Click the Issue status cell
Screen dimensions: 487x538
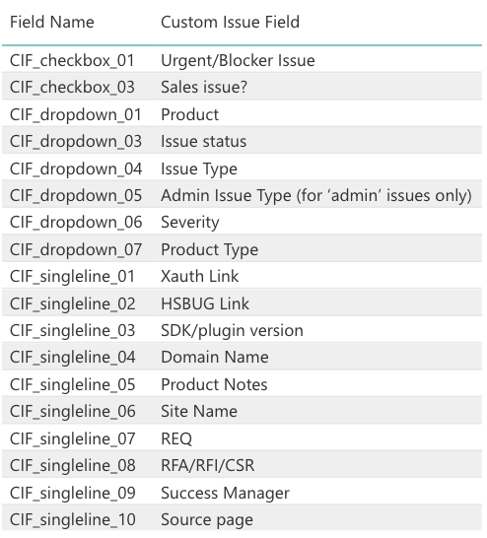(x=203, y=141)
